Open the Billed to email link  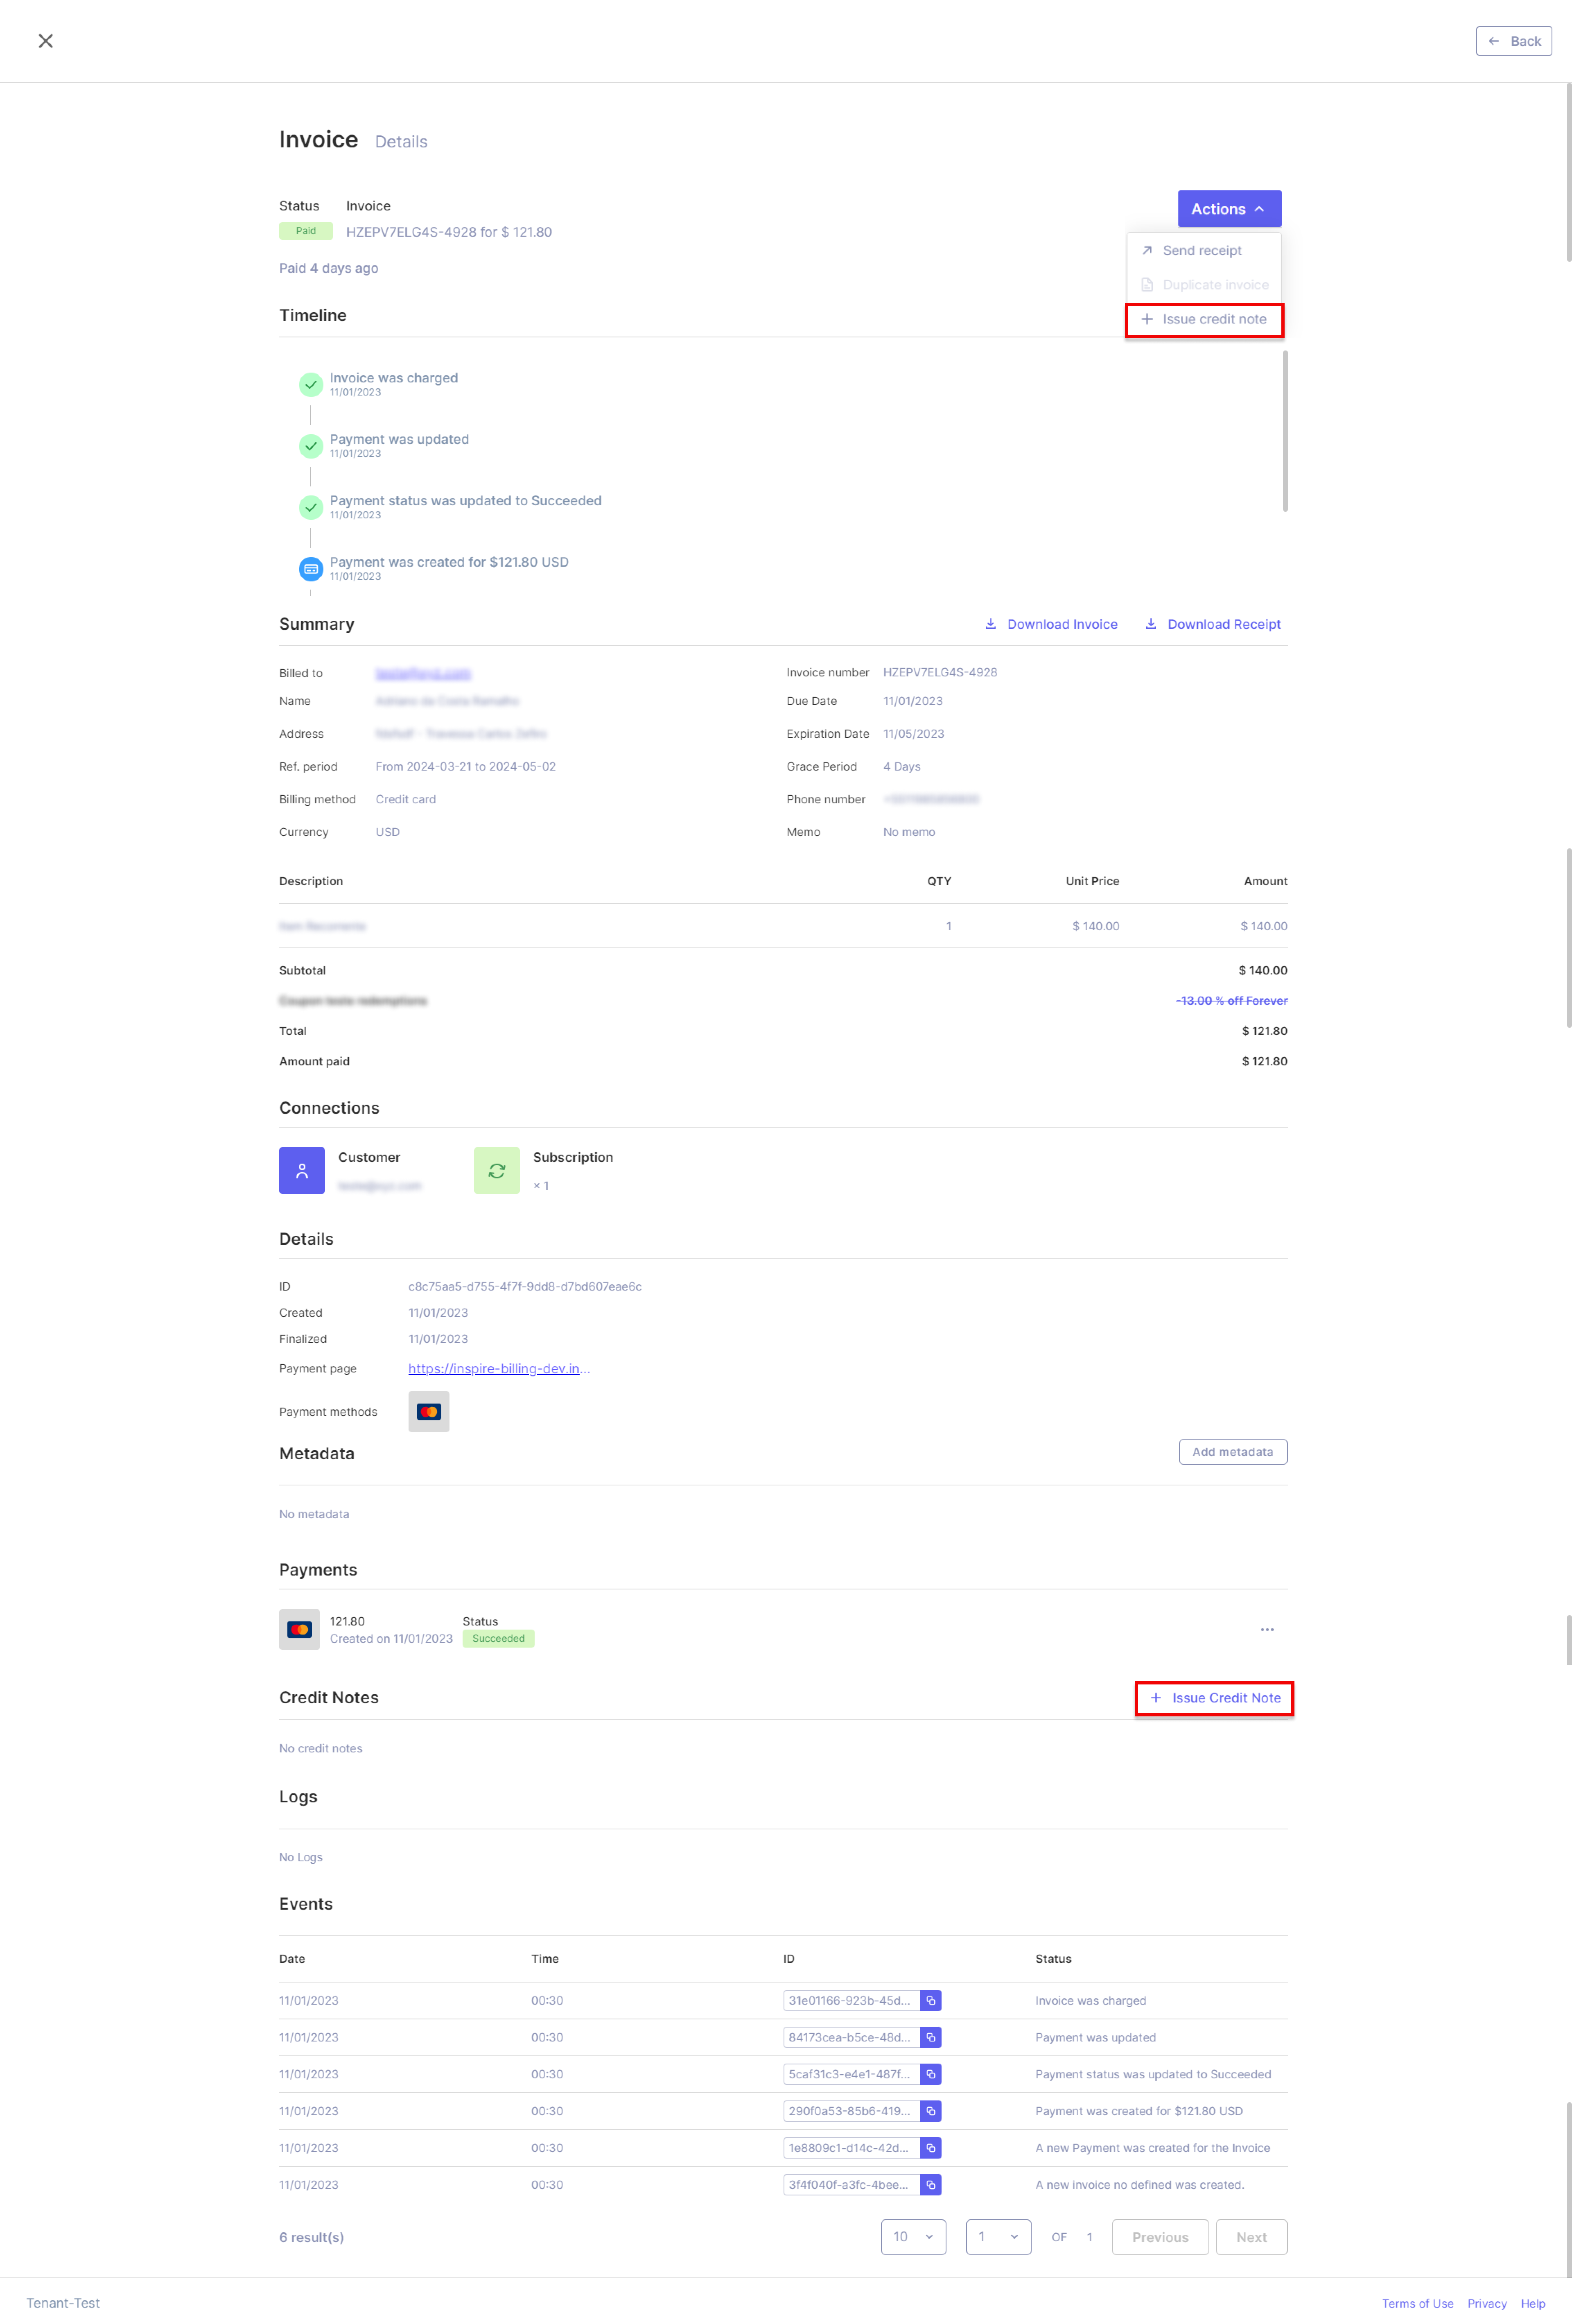[x=423, y=673]
